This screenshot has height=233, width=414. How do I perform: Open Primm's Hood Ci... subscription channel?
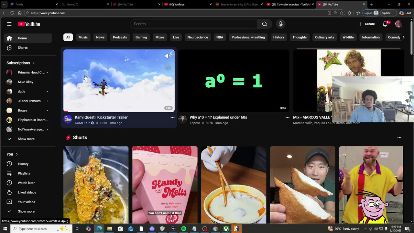pyautogui.click(x=28, y=72)
